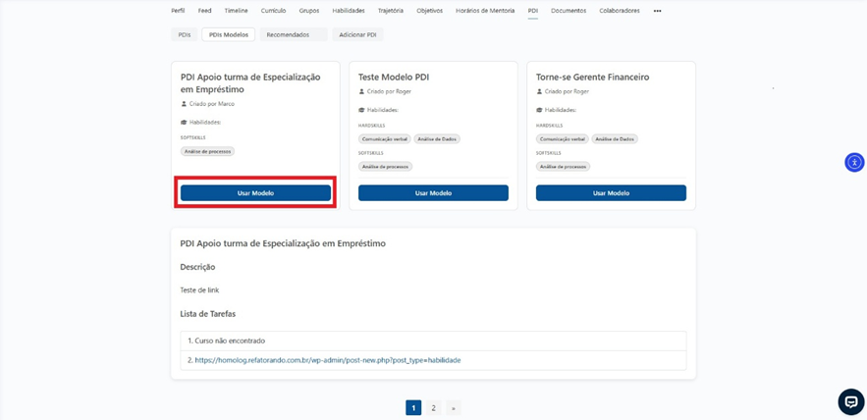This screenshot has width=867, height=420.
Task: Click 'Análise de Dados' tag in Teste Modelo PDI
Action: tap(437, 139)
